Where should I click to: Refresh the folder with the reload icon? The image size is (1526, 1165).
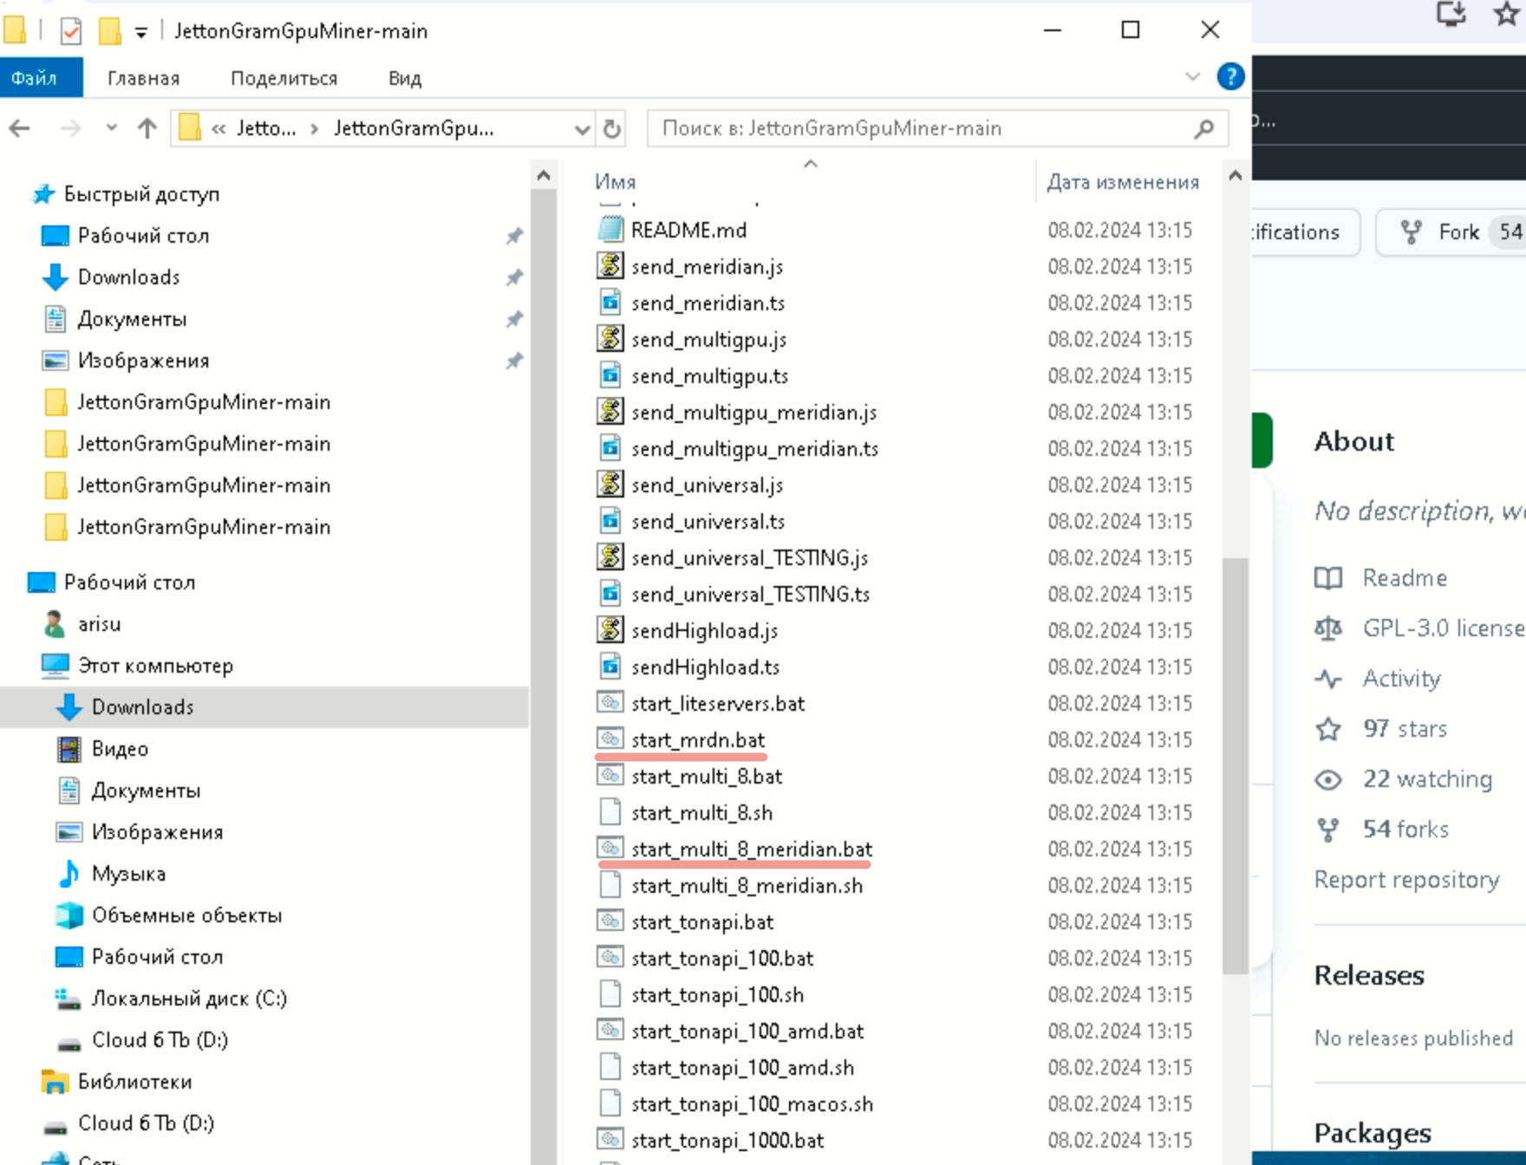pyautogui.click(x=612, y=129)
